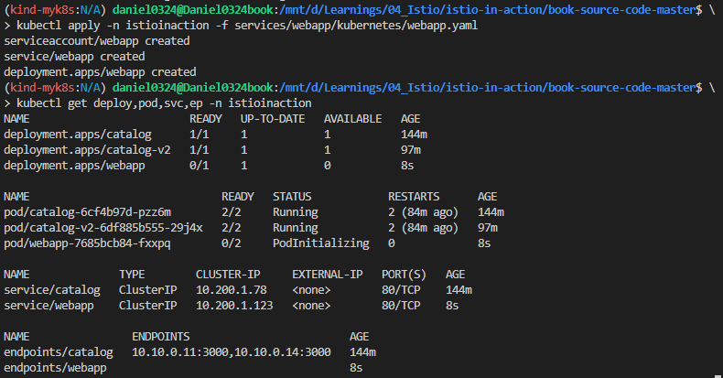
Task: Click the RESTARTS column header
Action: (414, 197)
